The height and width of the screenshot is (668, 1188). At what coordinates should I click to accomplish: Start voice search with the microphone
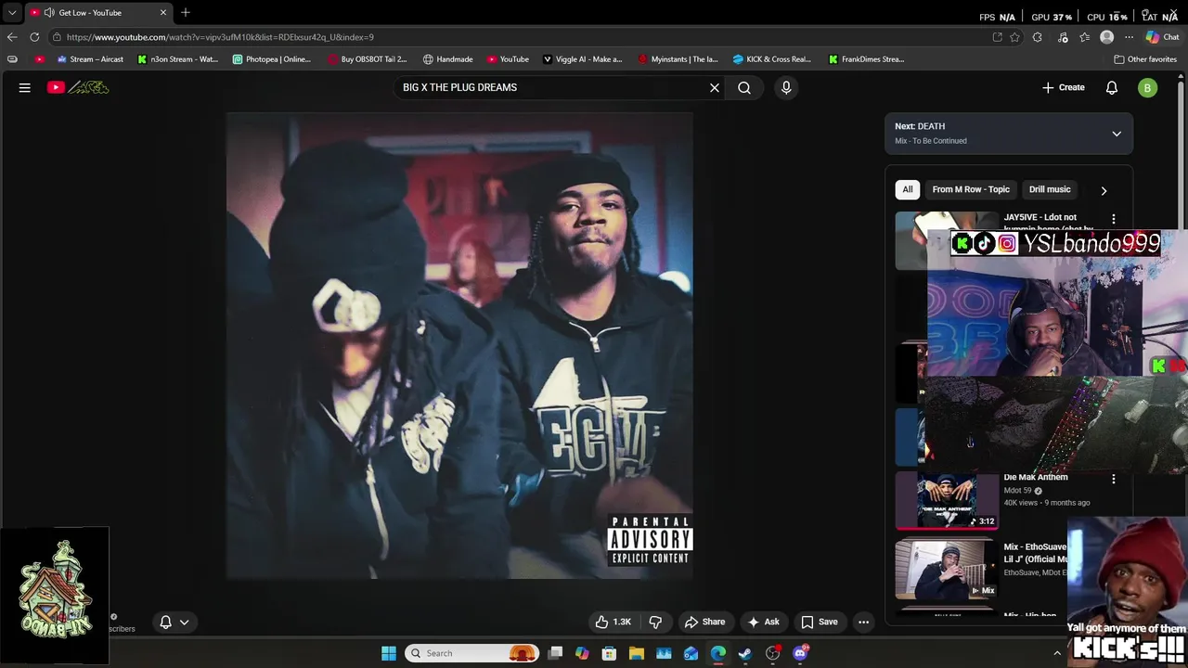tap(786, 87)
